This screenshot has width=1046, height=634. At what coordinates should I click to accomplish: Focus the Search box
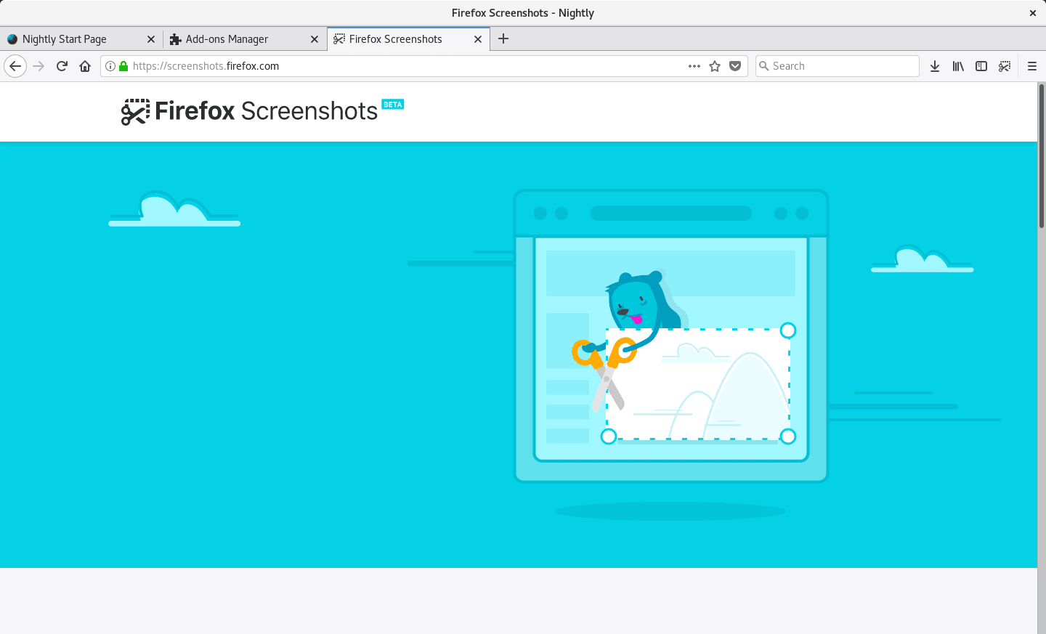[837, 66]
